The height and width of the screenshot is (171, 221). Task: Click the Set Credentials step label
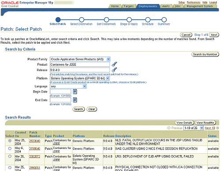click(x=106, y=24)
